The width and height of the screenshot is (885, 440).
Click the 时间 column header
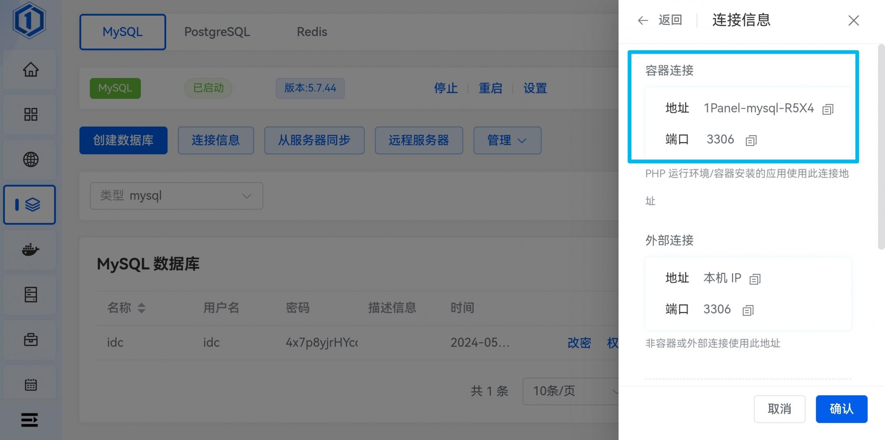point(462,308)
